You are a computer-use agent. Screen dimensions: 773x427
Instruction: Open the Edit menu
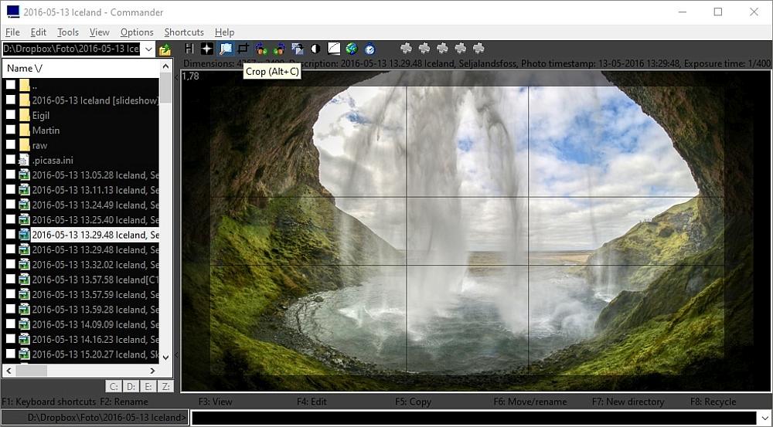point(38,32)
